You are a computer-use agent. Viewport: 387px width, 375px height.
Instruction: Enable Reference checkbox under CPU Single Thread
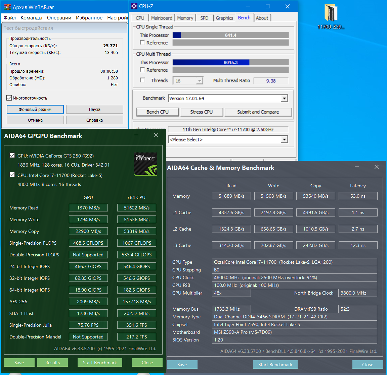click(142, 42)
